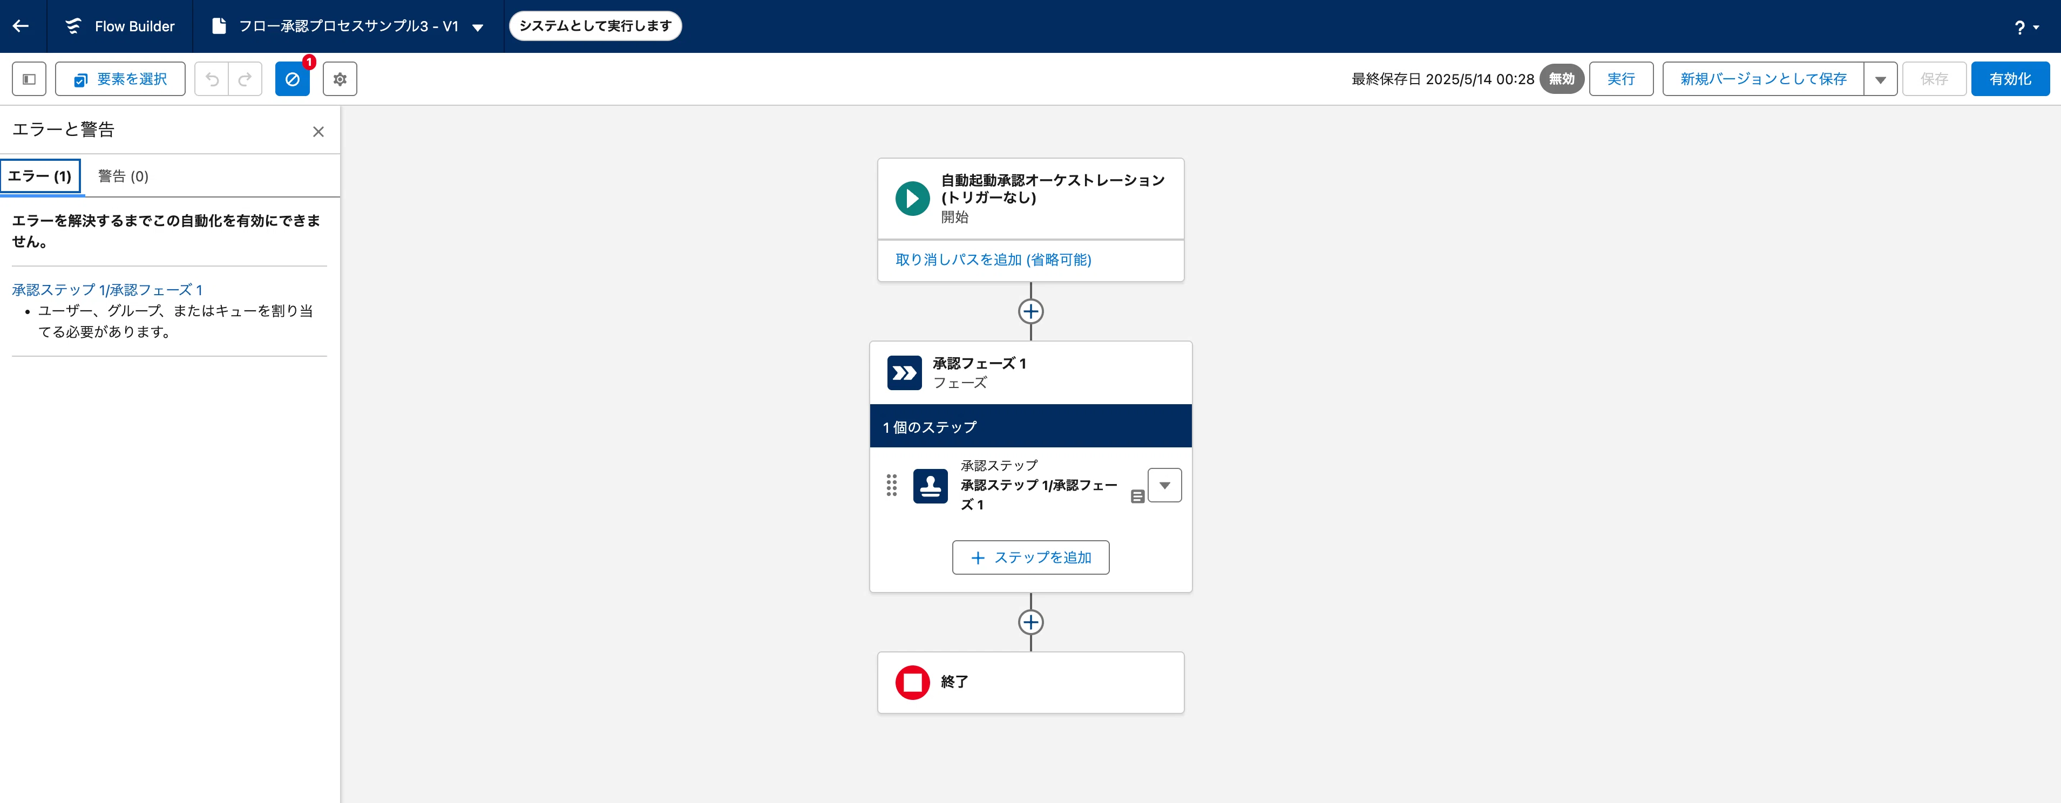Viewport: 2061px width, 803px height.
Task: Select 承認ステップ 1/承認フェーズ 1 step name
Action: click(x=1039, y=494)
